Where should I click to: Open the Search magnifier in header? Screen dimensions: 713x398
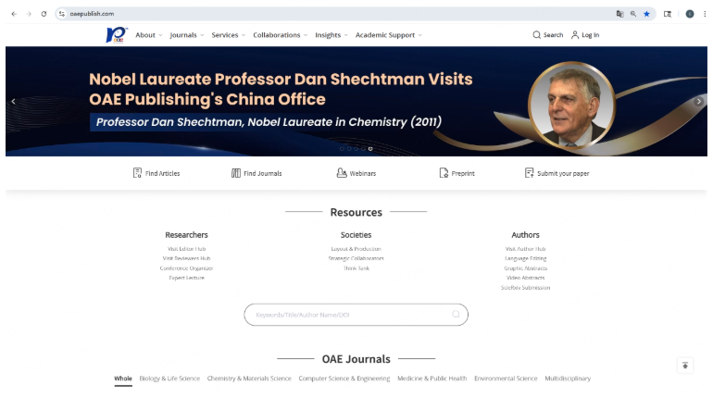pyautogui.click(x=537, y=35)
